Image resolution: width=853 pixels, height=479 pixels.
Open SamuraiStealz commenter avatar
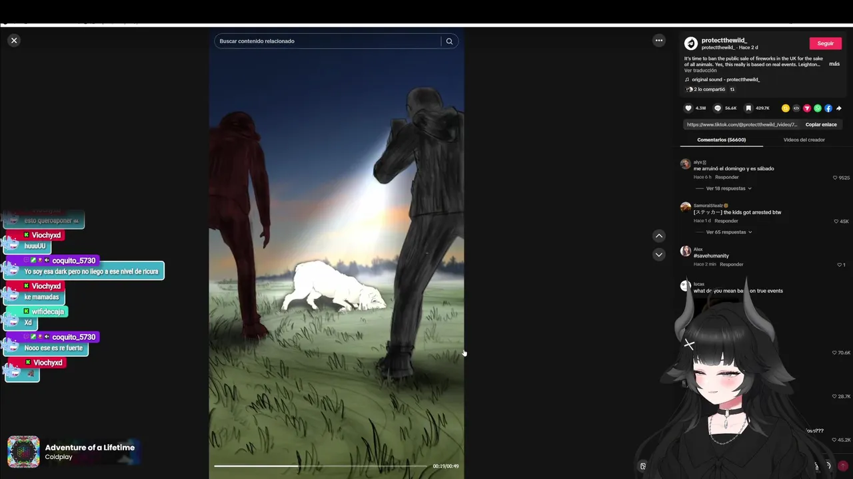tap(685, 207)
